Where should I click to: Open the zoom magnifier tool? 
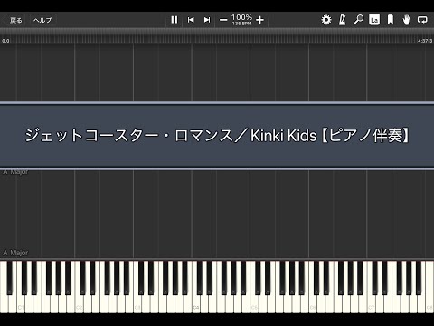tap(358, 20)
